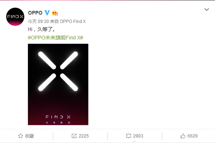Click the comment bubble icon
Image resolution: width=215 pixels, height=143 pixels.
pyautogui.click(x=129, y=136)
